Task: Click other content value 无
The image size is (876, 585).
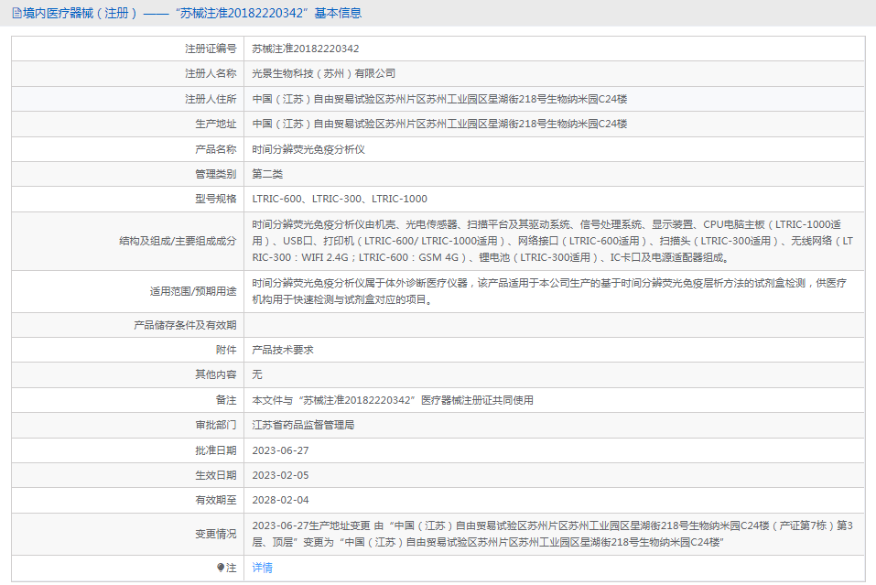Action: [257, 374]
